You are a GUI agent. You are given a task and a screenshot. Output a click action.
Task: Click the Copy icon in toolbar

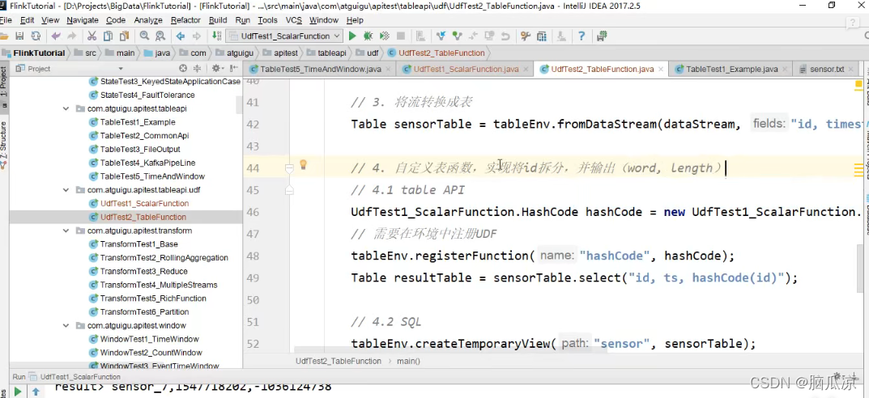108,36
